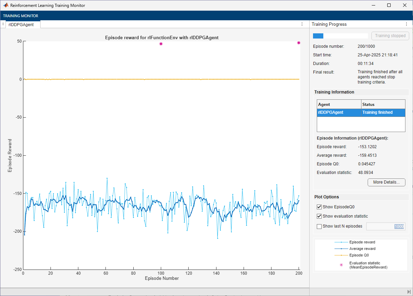Click the More Details button
The image size is (413, 296).
tap(386, 182)
